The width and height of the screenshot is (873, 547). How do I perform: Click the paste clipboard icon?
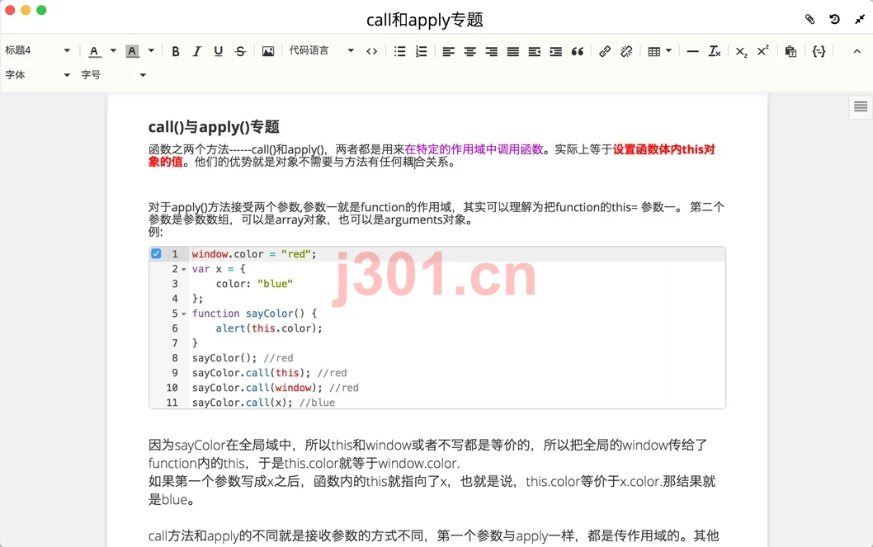pos(790,51)
